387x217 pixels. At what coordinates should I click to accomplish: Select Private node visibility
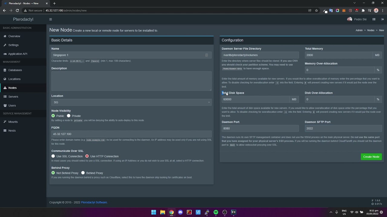coord(69,116)
